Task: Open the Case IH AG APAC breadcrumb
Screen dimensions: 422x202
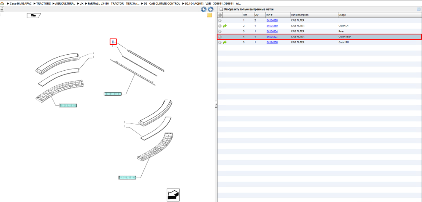Action: click(21, 4)
